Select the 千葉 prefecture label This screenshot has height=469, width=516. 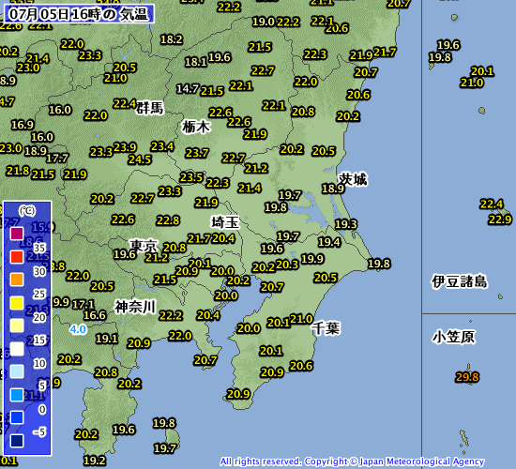pos(326,328)
